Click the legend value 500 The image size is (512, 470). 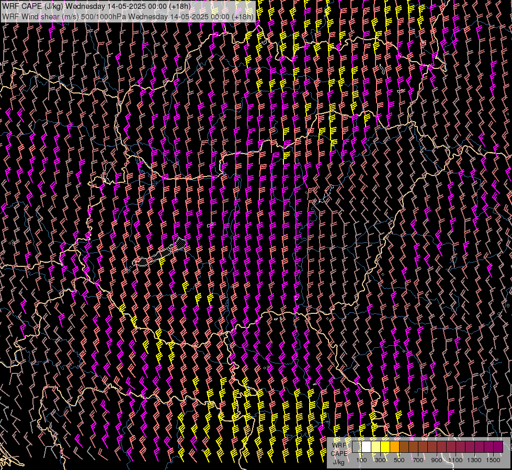tap(399, 460)
